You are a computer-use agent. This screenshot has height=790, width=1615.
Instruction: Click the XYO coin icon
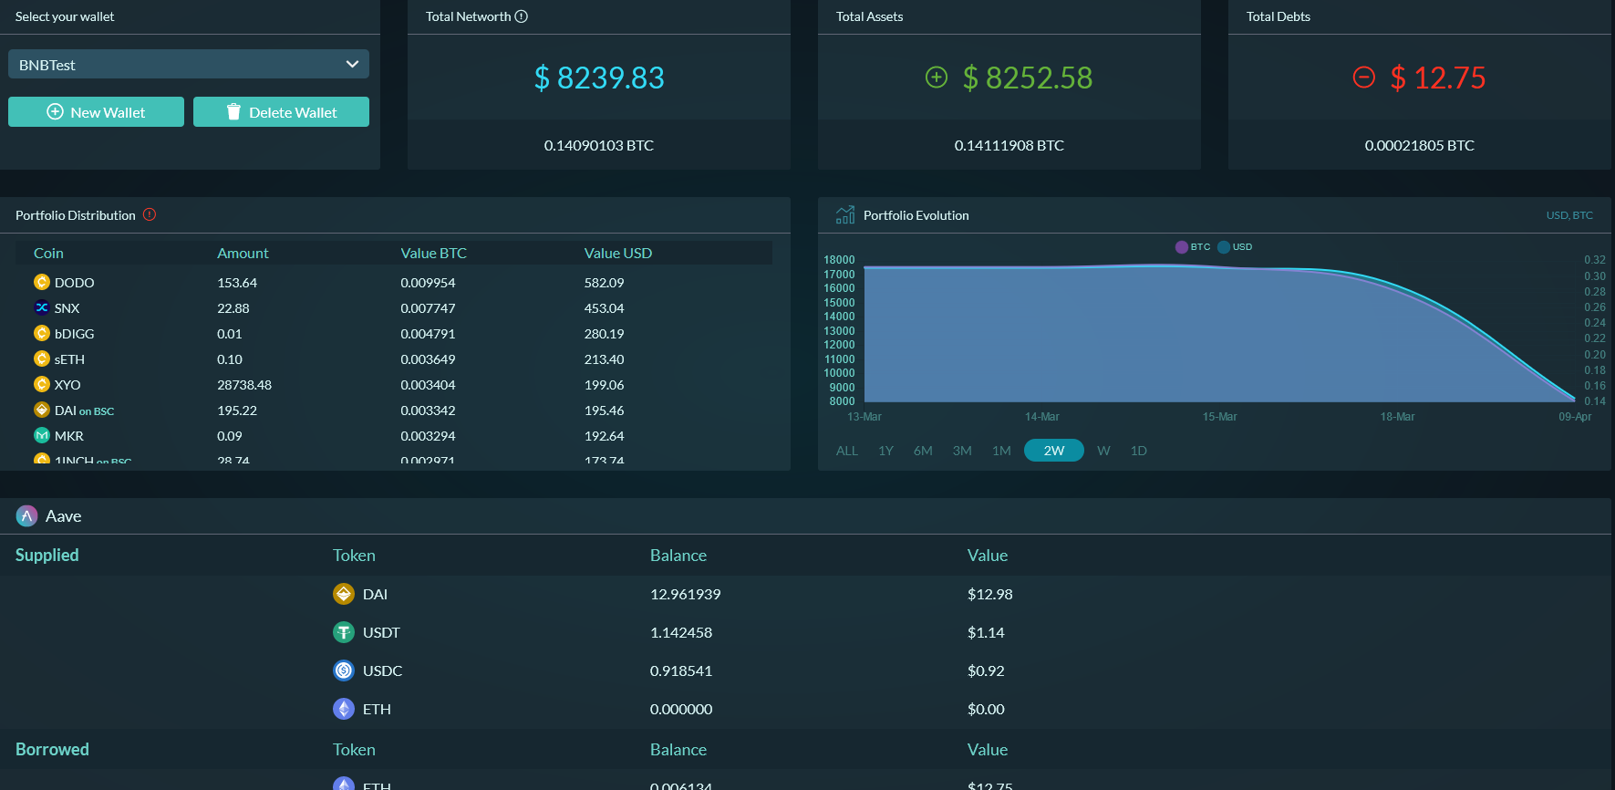42,384
